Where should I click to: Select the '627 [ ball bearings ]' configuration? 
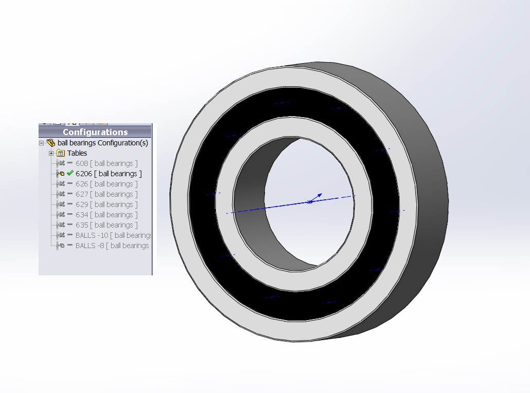(106, 194)
